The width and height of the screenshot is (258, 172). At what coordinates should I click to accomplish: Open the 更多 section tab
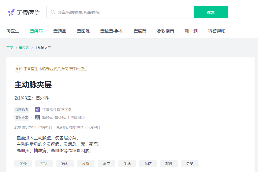190,164
